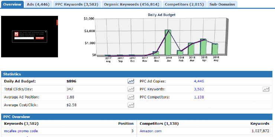Click the website preview thumbnail

[x=29, y=37]
